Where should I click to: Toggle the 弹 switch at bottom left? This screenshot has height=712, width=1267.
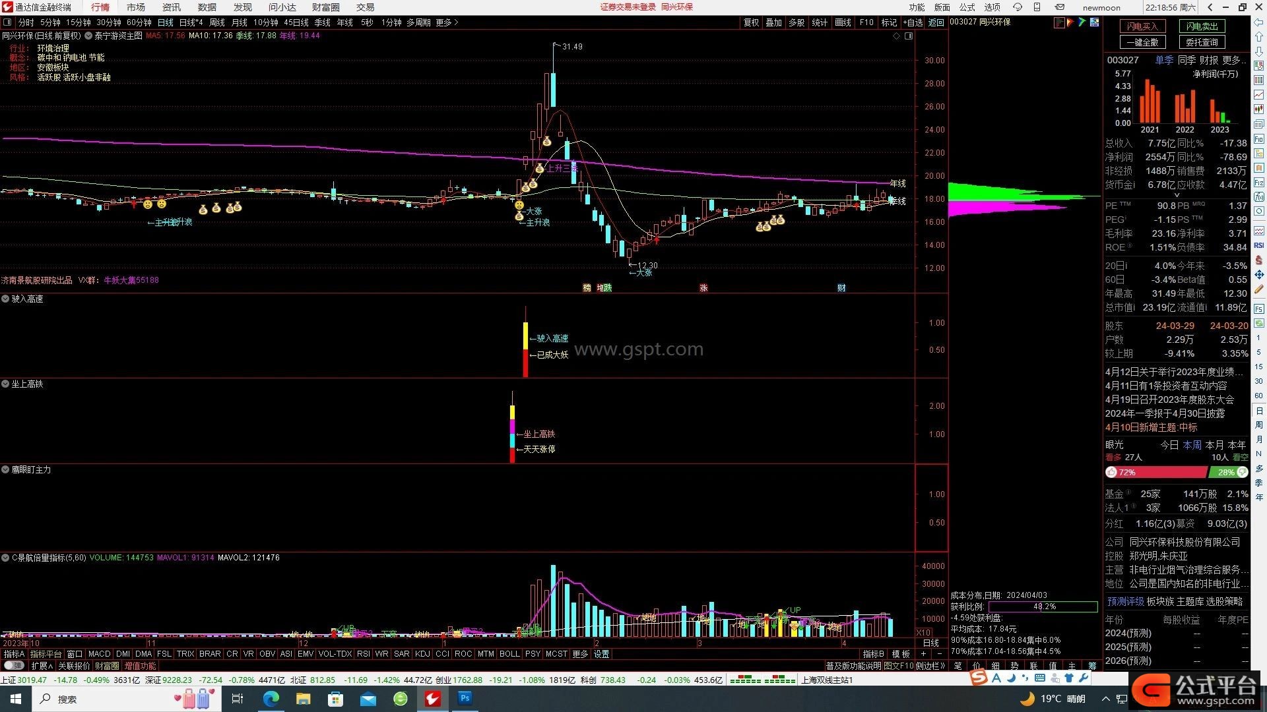[x=15, y=666]
